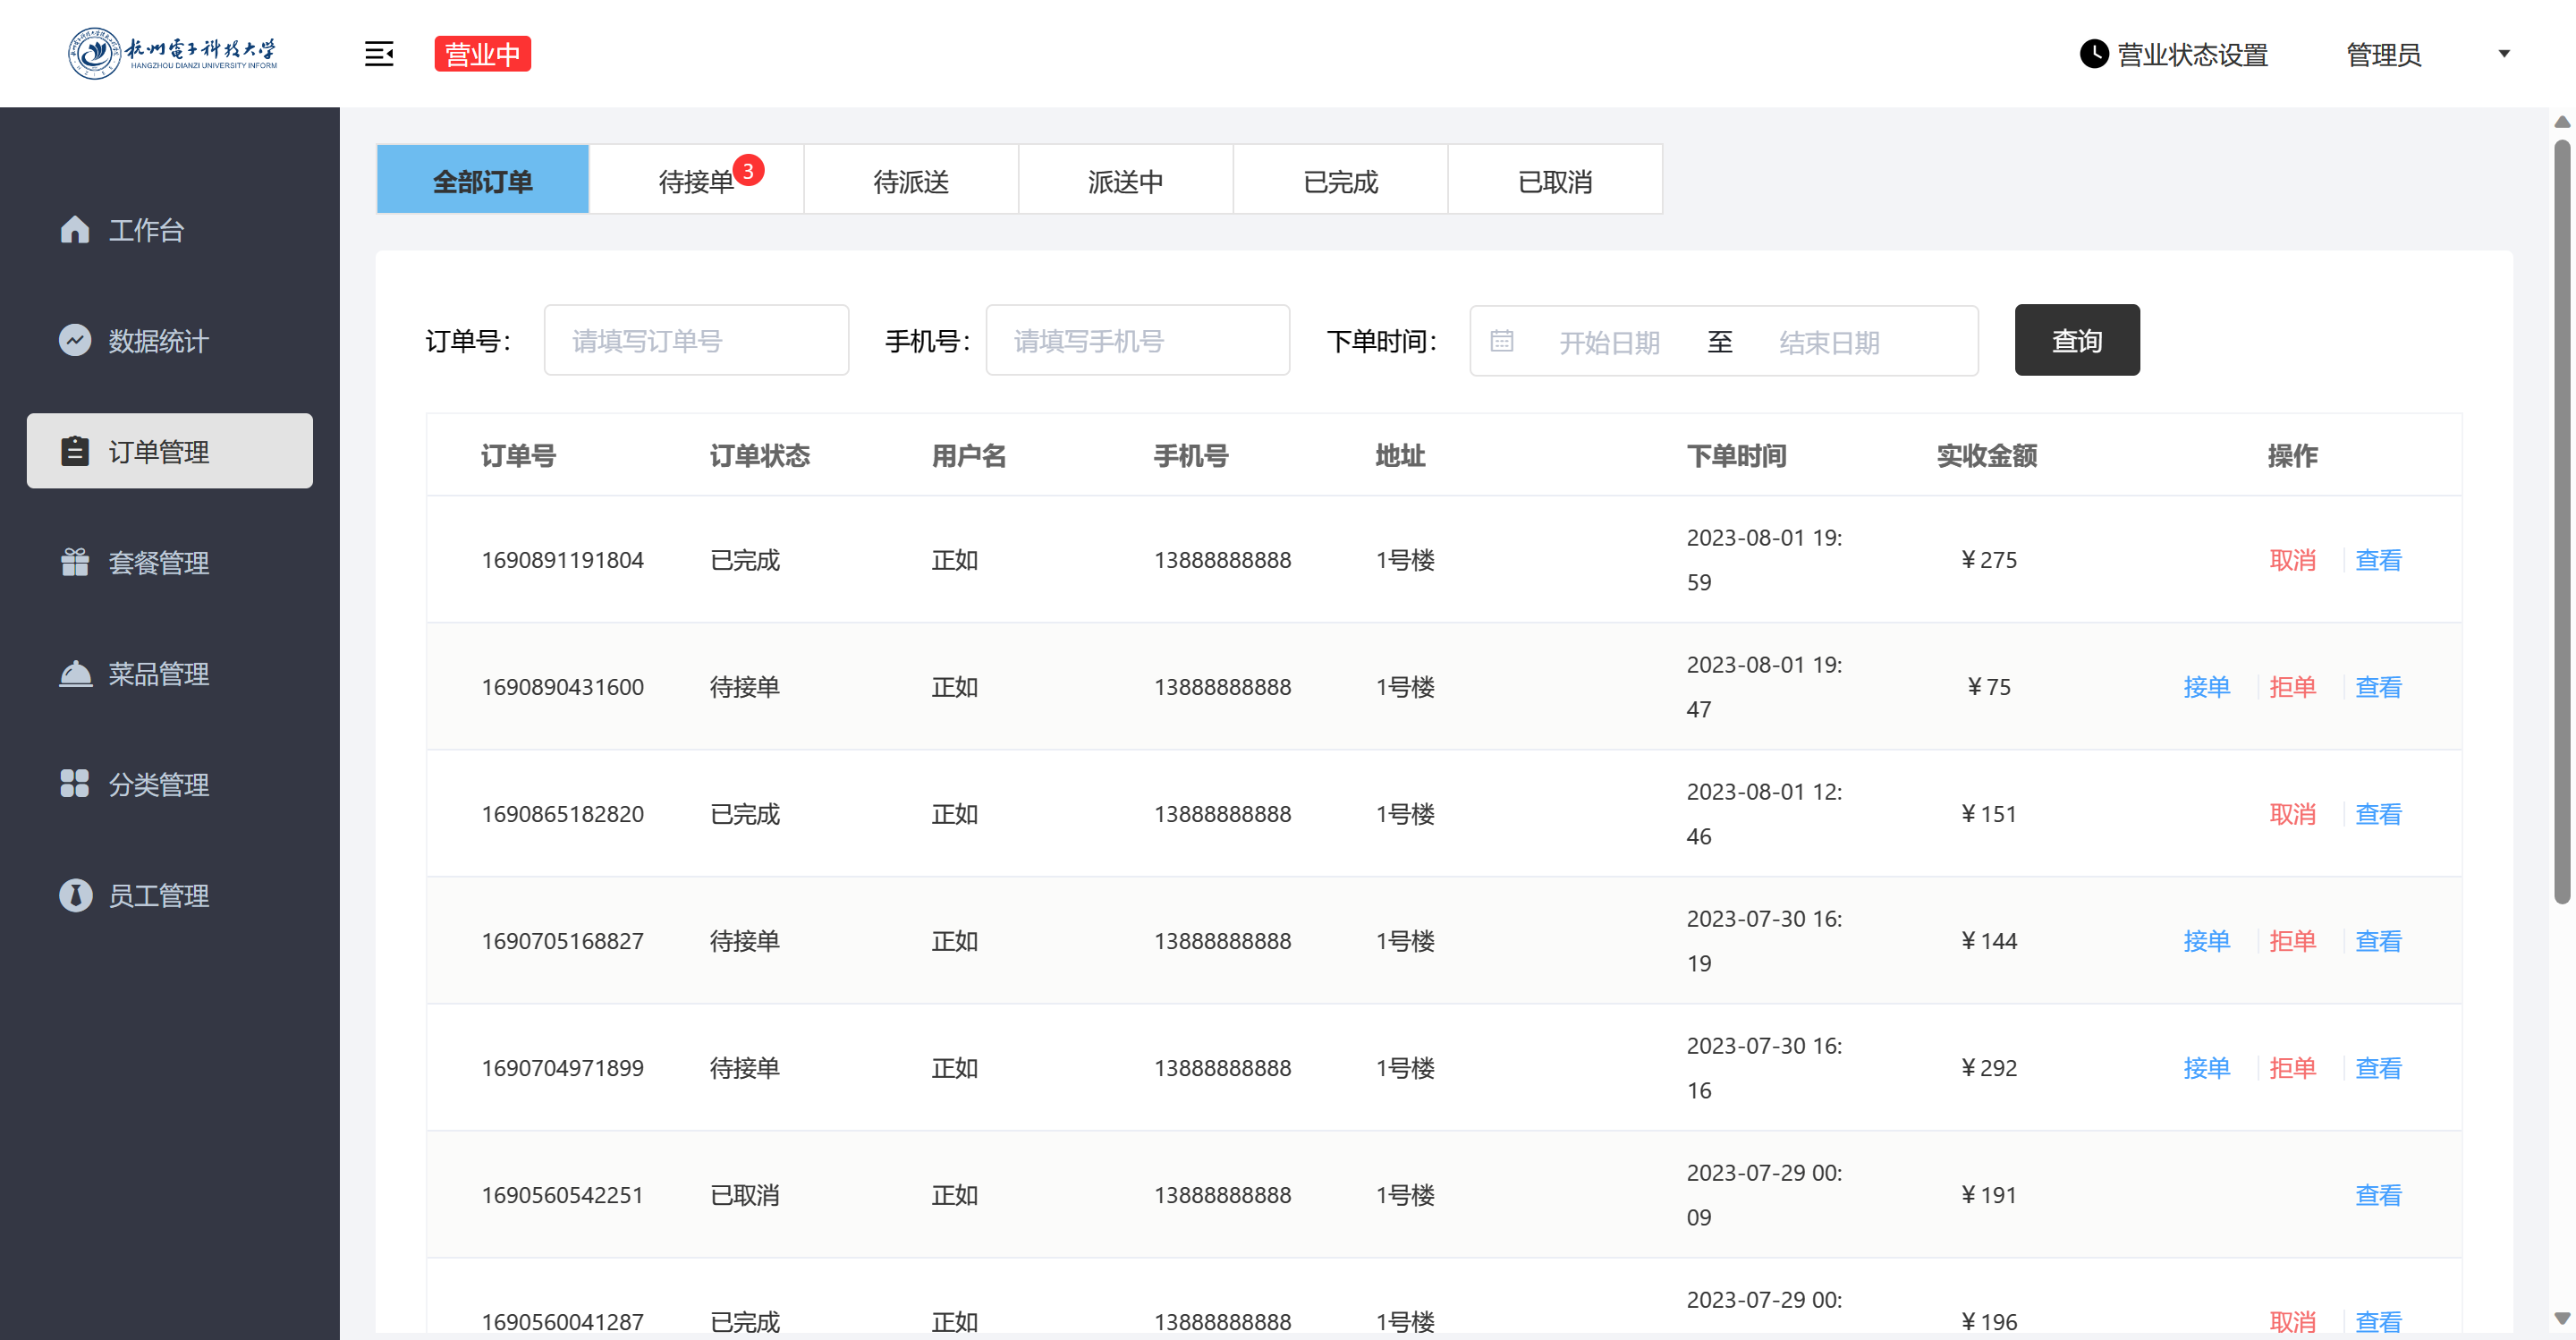View details of order 1690705168827
The width and height of the screenshot is (2576, 1340).
pyautogui.click(x=2379, y=941)
